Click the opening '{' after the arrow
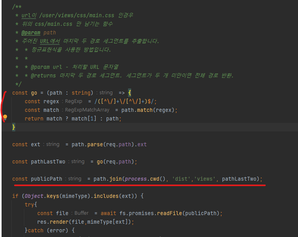 pos(130,93)
